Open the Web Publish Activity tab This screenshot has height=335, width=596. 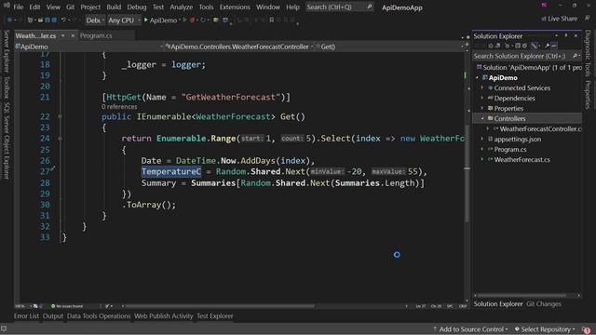point(164,316)
